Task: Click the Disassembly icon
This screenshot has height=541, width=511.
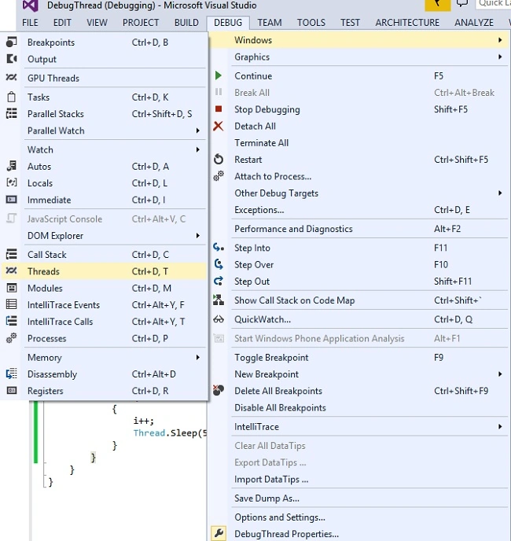Action: click(x=11, y=374)
